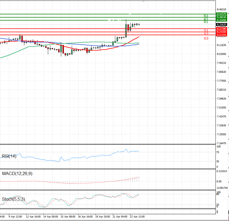
Task: Click the 8.03050 price axis value
Action: click(x=221, y=54)
